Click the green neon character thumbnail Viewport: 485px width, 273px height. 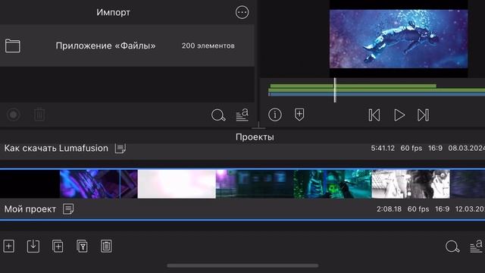(332, 184)
